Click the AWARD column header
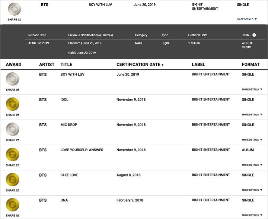 [x=13, y=64]
